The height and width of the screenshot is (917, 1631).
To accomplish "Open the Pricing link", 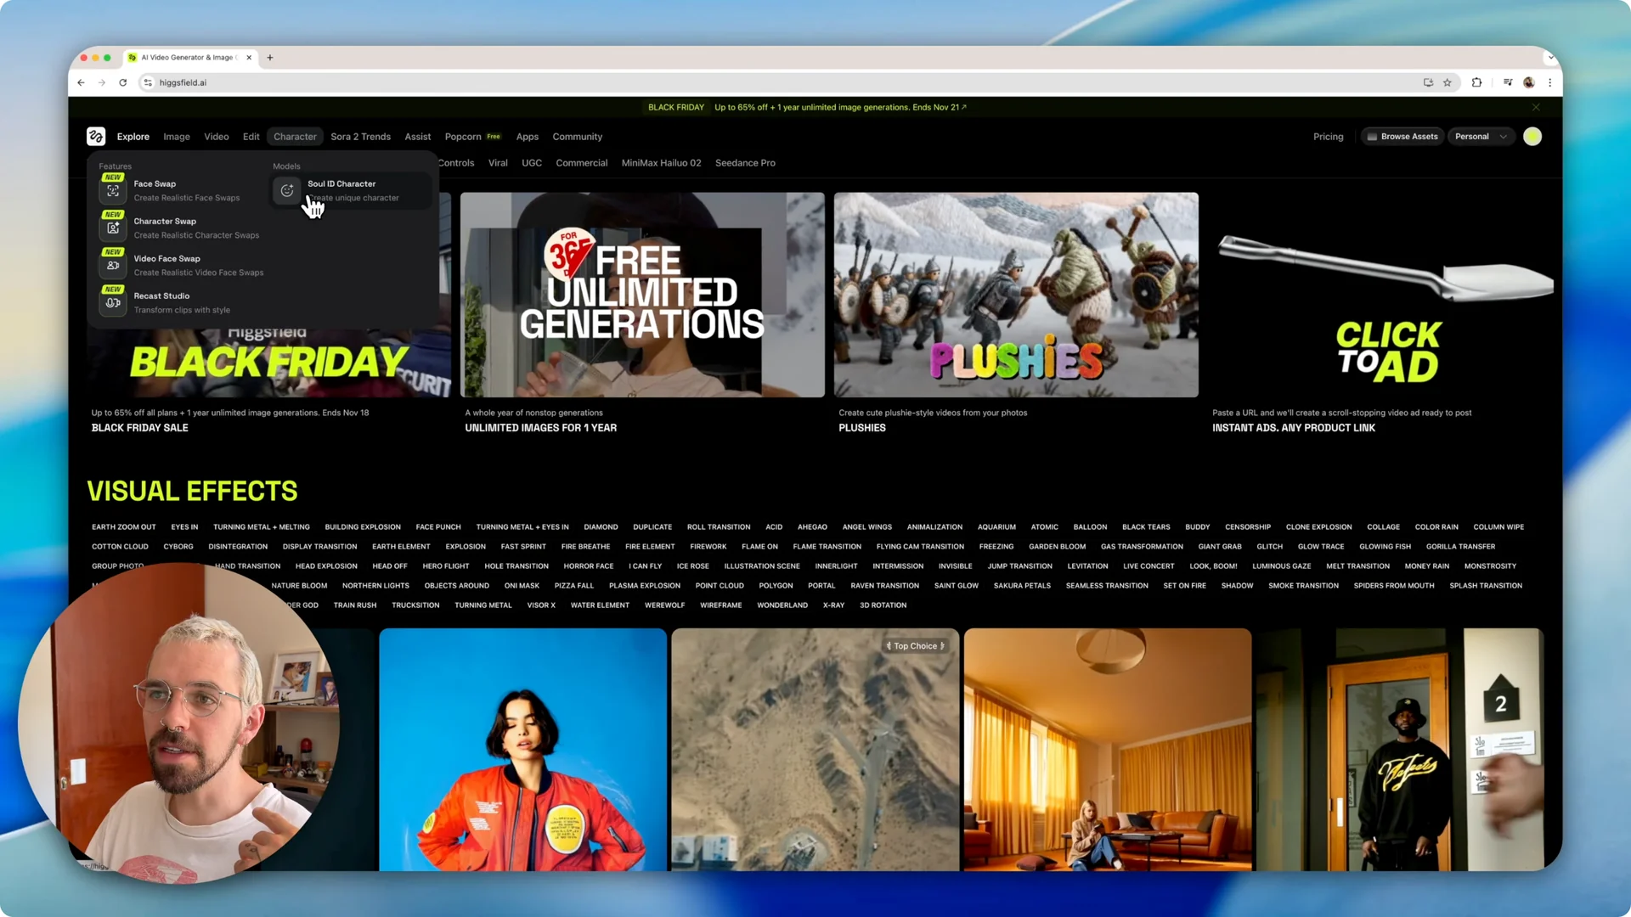I will click(1328, 137).
